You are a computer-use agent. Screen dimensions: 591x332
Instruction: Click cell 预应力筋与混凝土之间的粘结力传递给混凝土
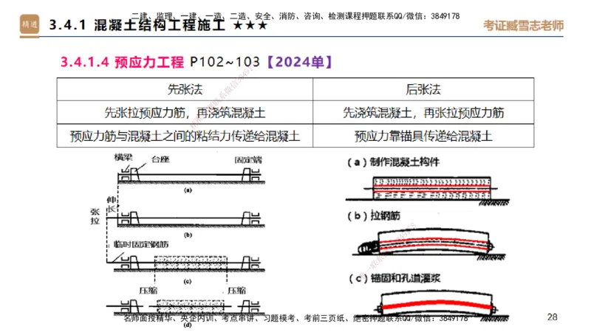(185, 136)
